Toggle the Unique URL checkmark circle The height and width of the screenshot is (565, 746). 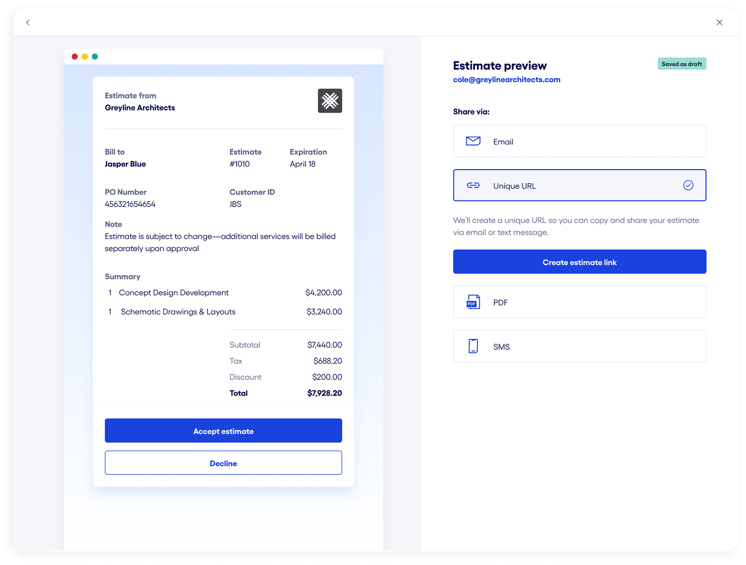tap(688, 185)
